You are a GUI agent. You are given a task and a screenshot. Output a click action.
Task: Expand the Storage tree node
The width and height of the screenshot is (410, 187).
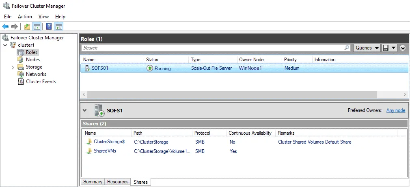click(x=13, y=67)
